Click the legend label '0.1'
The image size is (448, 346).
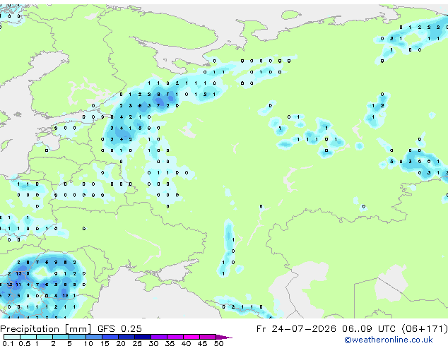(8, 343)
